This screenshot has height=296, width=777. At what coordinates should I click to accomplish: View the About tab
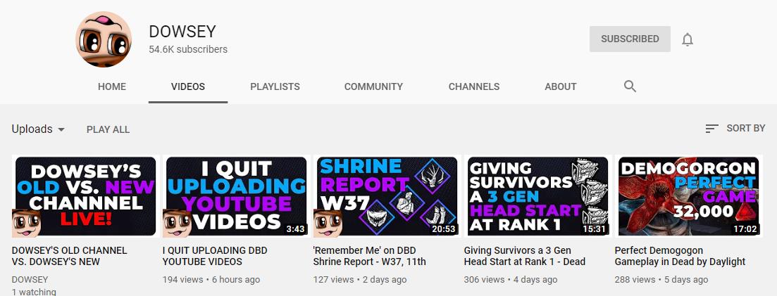561,86
